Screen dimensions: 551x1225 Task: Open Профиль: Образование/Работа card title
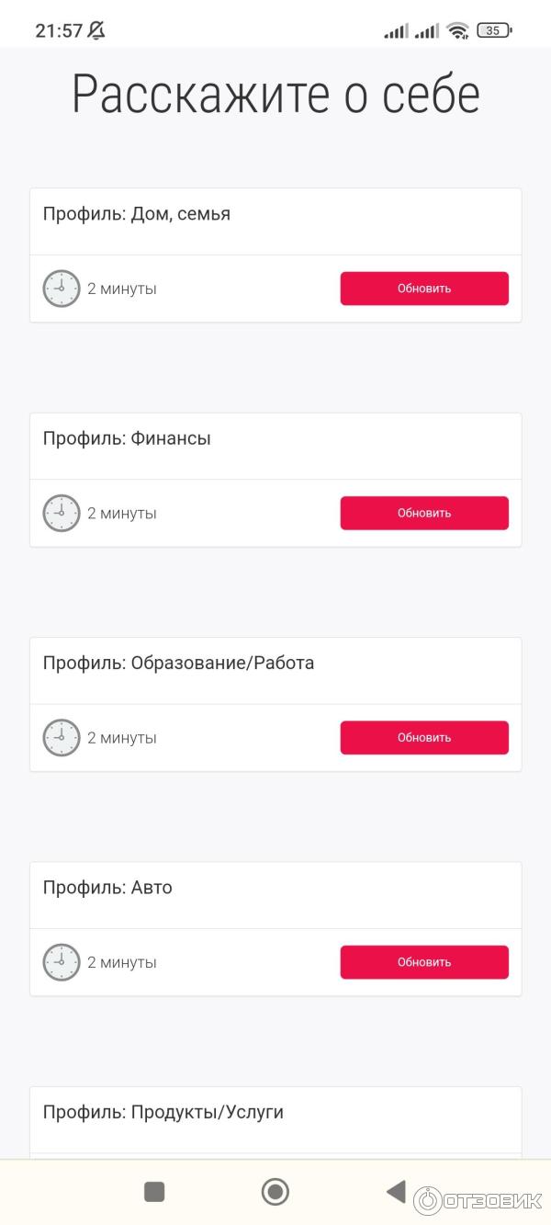coord(178,663)
